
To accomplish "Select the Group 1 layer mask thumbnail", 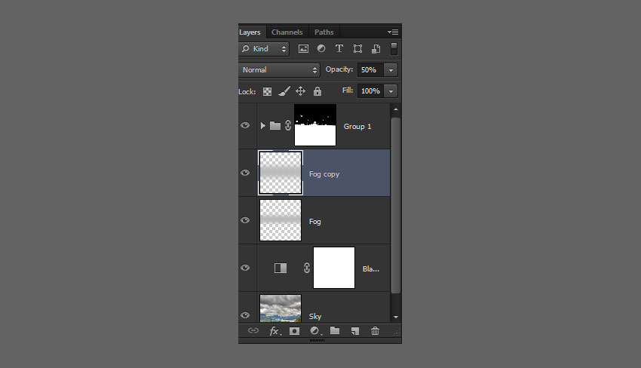I will pos(315,125).
